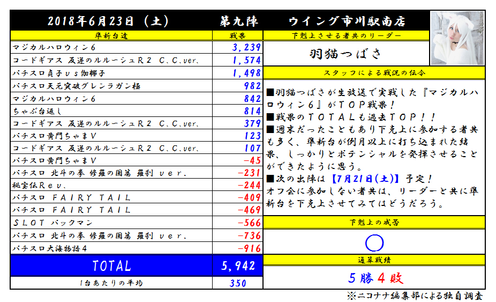Click the total value 5,942

[x=238, y=266]
